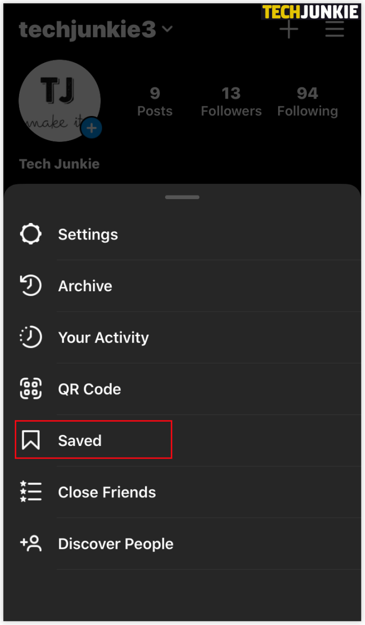The height and width of the screenshot is (625, 365).
Task: Tap the blue add-story plus badge
Action: pyautogui.click(x=92, y=128)
